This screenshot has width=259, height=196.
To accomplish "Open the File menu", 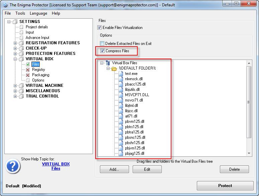I will click(8, 13).
